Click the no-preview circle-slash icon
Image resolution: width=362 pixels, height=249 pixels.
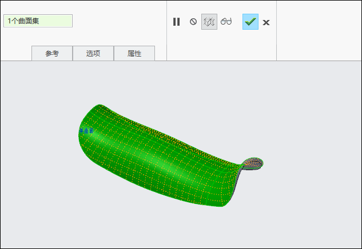pos(193,22)
